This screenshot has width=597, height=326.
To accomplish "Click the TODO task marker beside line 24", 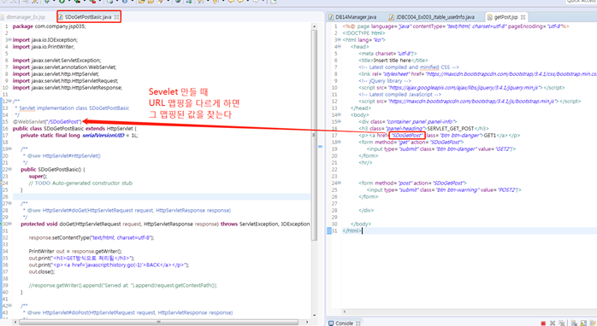I will coord(1,183).
